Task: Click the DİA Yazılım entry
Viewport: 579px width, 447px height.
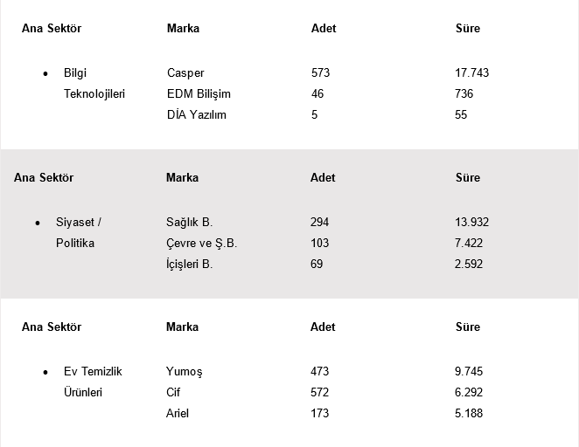Action: pos(196,114)
